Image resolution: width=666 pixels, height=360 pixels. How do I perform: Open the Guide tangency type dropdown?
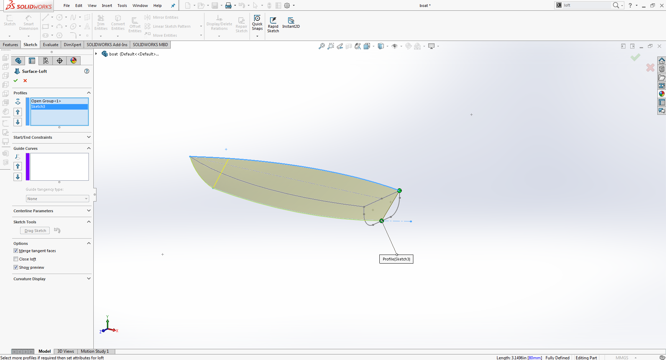(58, 199)
